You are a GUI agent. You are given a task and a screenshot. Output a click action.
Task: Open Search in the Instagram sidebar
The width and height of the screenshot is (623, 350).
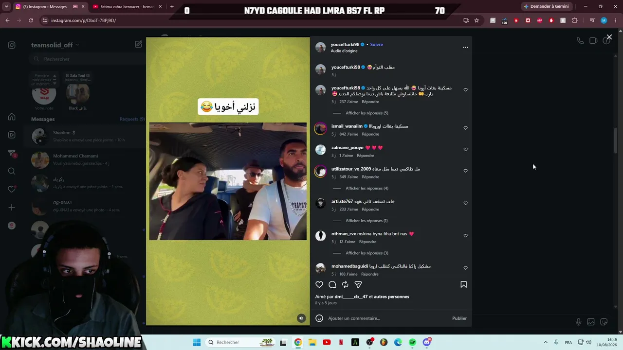12,171
